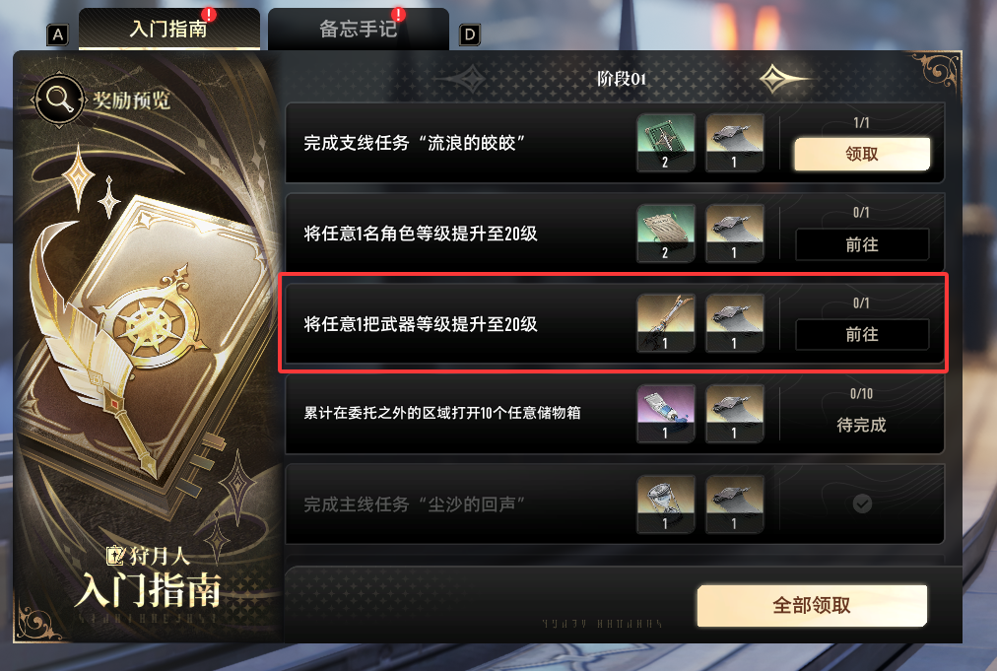Select the scroll reward icon in 流浪的皎皎 row
Screen dimensions: 997x671
734,143
